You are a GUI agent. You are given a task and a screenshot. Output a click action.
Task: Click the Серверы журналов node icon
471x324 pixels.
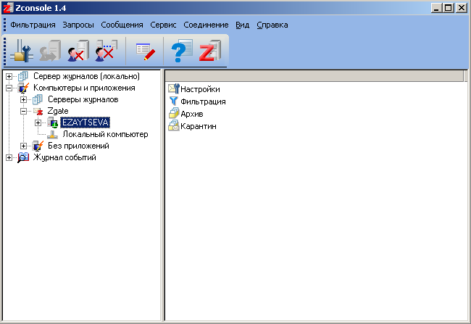tap(38, 99)
